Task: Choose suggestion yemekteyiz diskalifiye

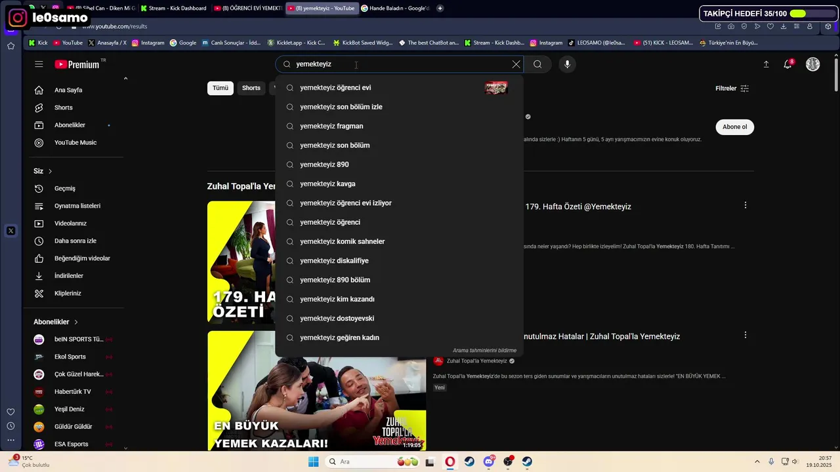Action: (399, 261)
